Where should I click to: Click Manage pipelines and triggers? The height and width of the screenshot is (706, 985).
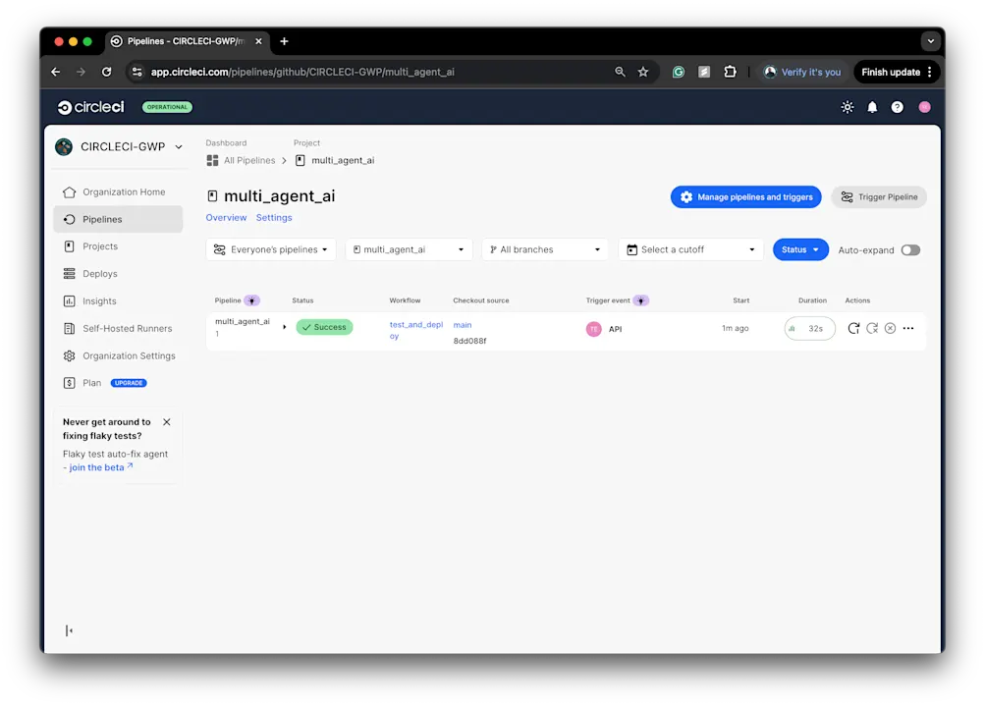click(x=745, y=196)
